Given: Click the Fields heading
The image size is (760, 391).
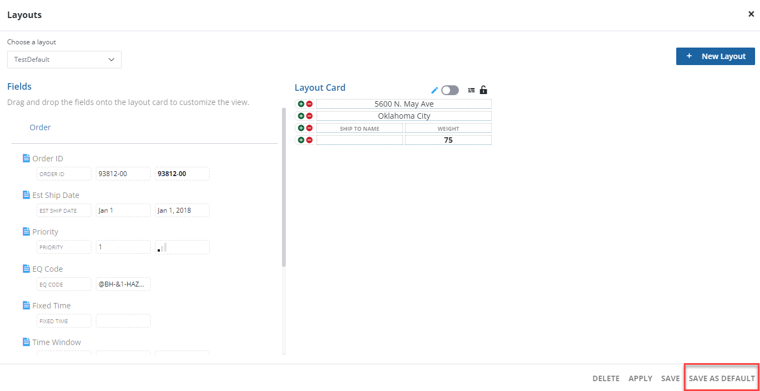Looking at the screenshot, I should [x=19, y=86].
